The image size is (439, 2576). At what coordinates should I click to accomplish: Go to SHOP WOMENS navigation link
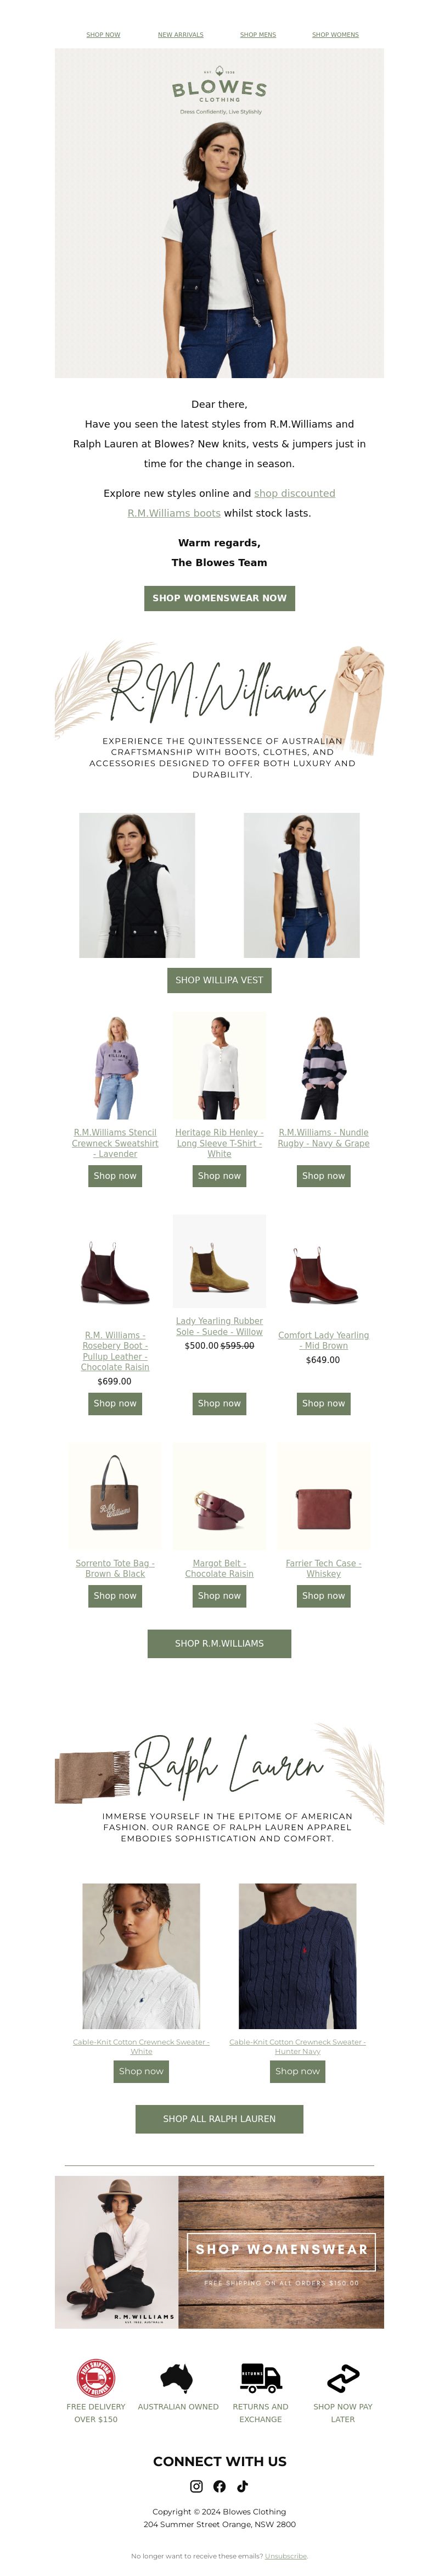pyautogui.click(x=335, y=35)
